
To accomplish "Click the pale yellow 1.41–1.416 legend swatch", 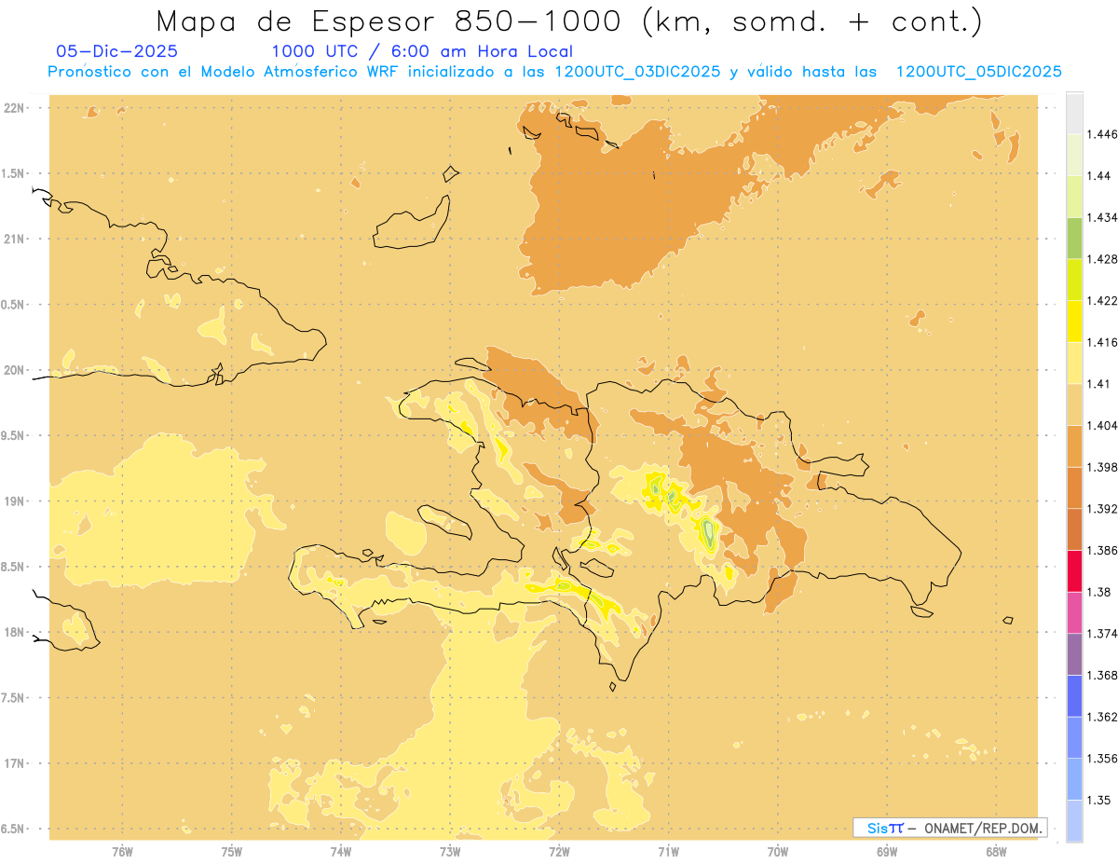I will point(1074,363).
